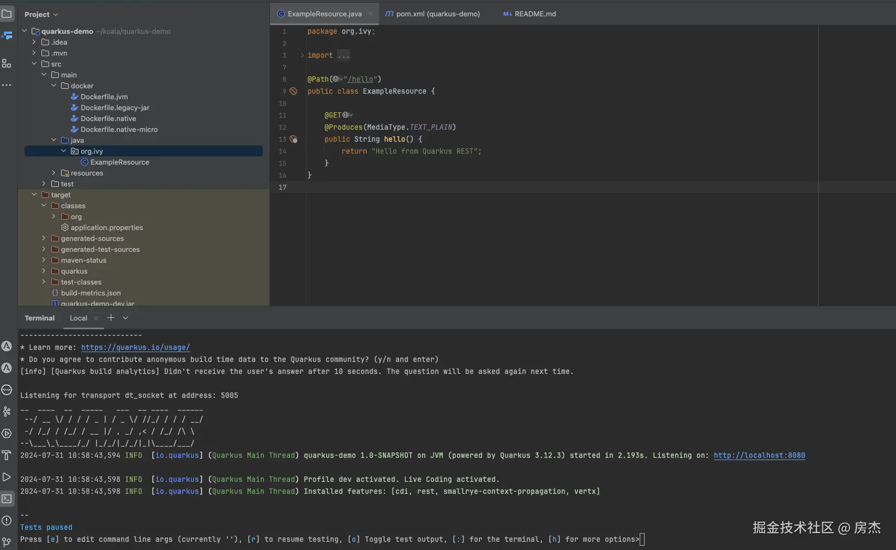
Task: Open the Build hammer tool window
Action: click(x=7, y=455)
